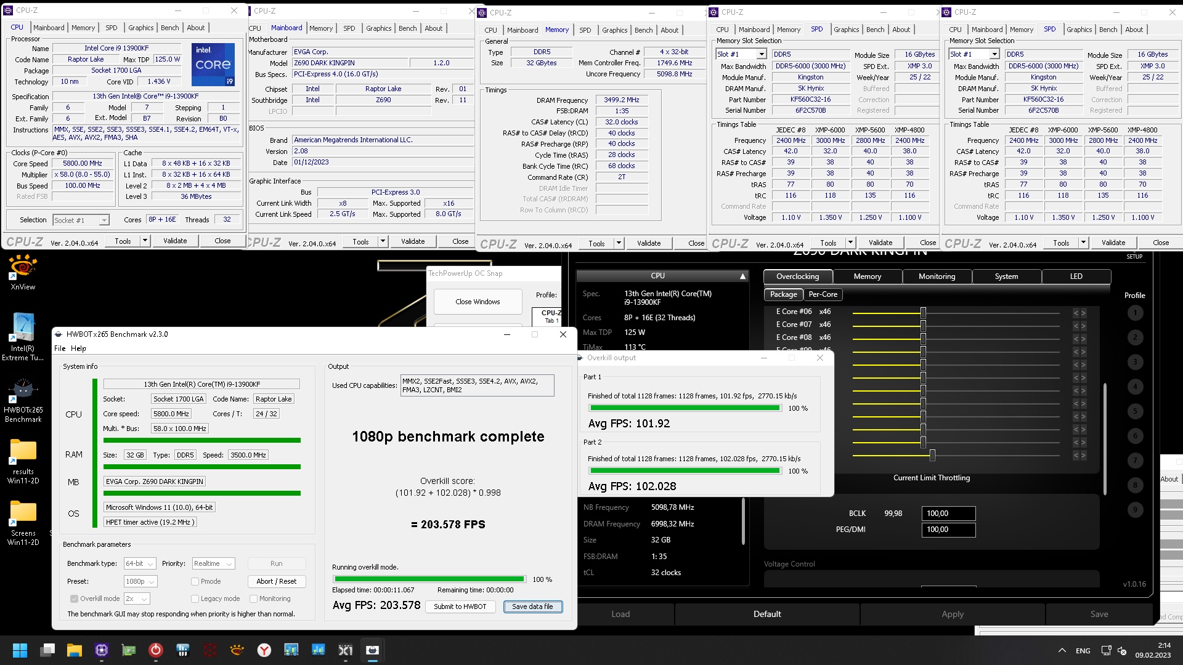
Task: Expand Tools arrow in CPU-Z Memory window
Action: click(x=619, y=243)
